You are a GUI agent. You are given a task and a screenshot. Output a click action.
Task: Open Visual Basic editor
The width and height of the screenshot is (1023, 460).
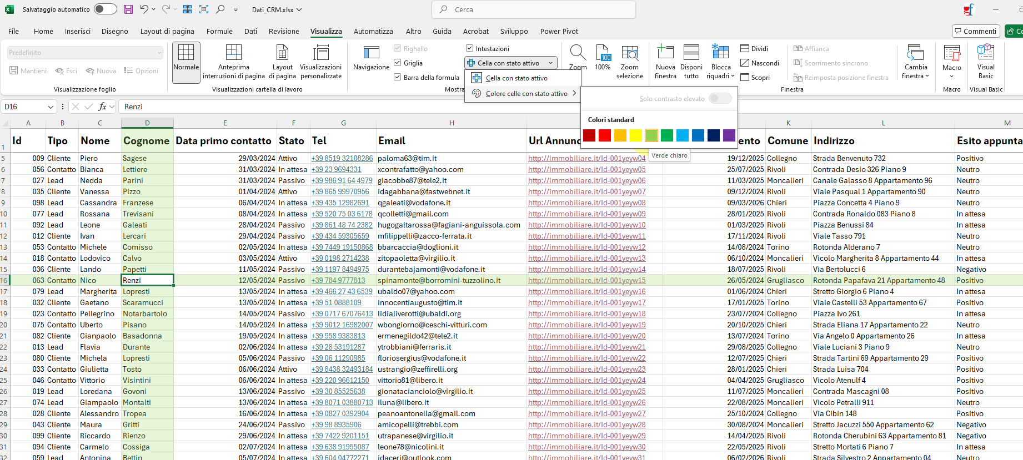click(986, 62)
